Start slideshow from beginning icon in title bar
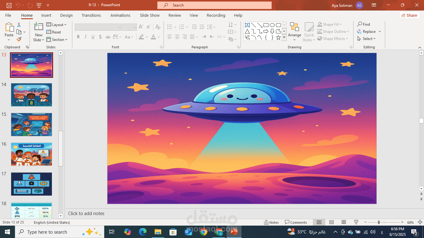 point(39,5)
